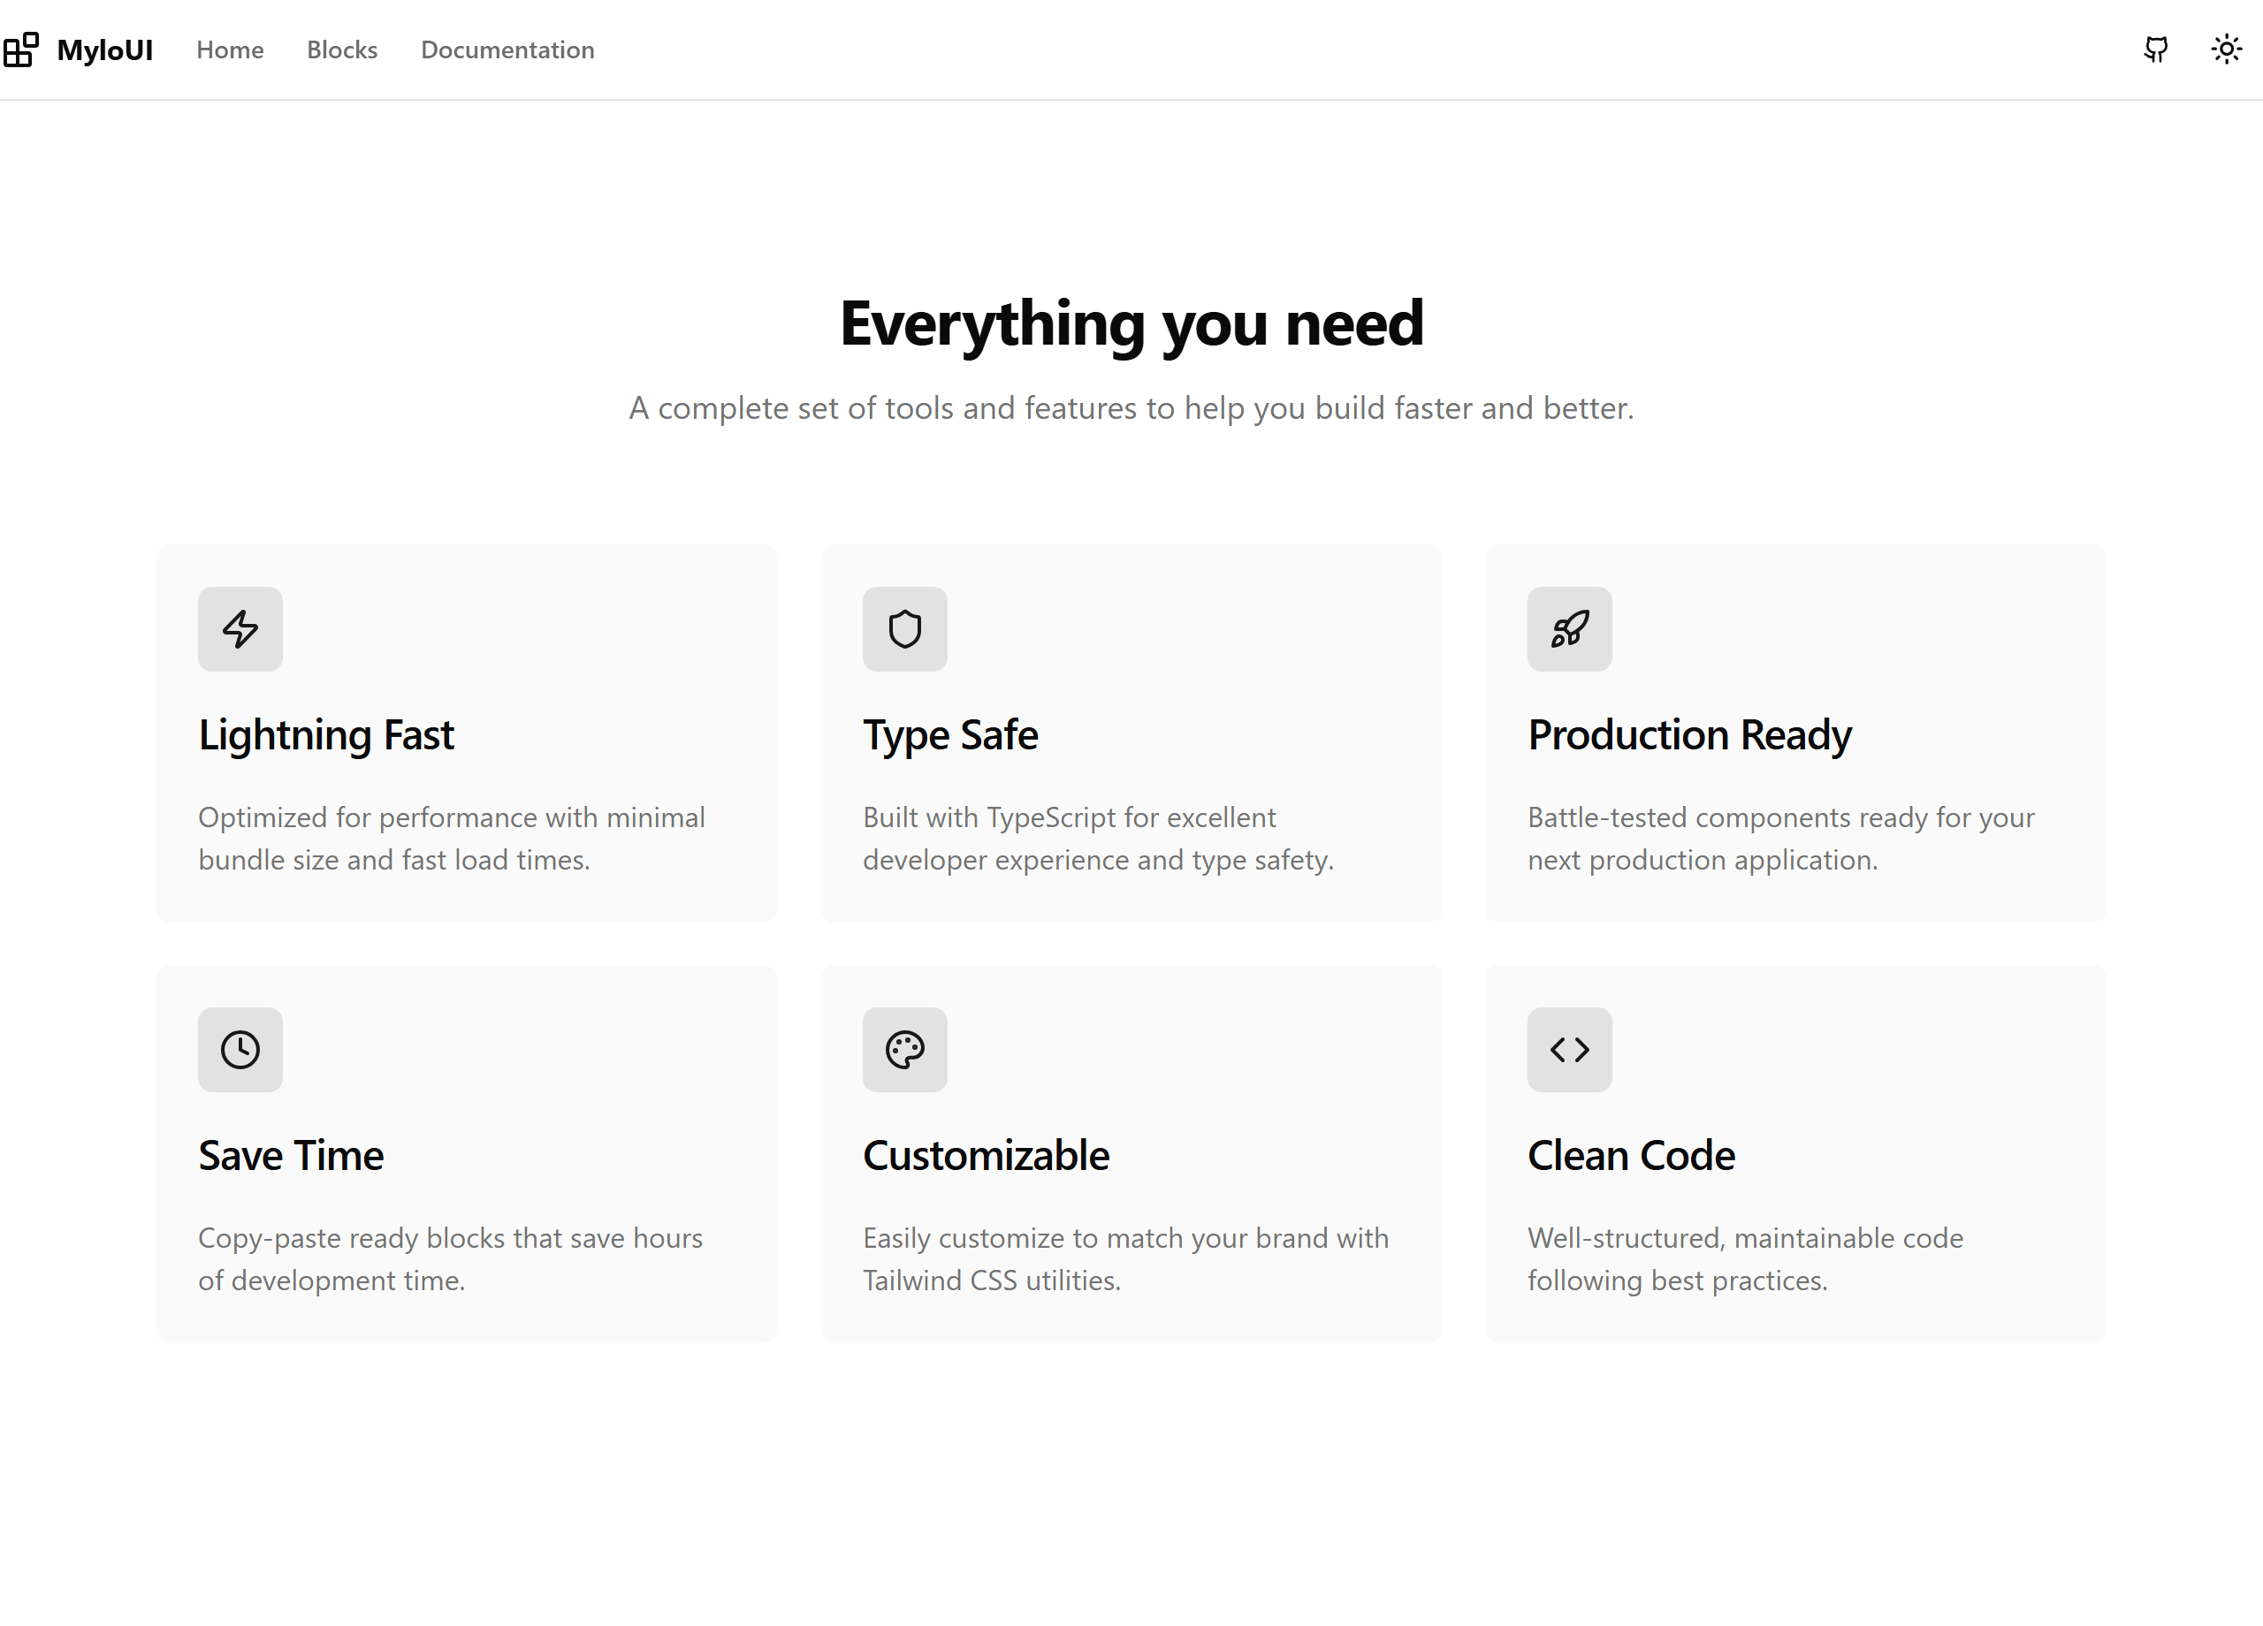Click 'Well-structured, maintainable code' description
Screen dimensions: 2263x1626
(1745, 1259)
